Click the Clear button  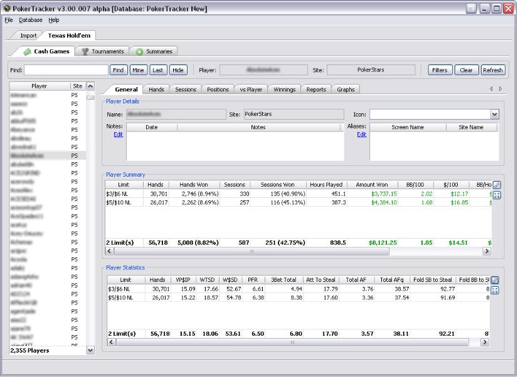[466, 70]
